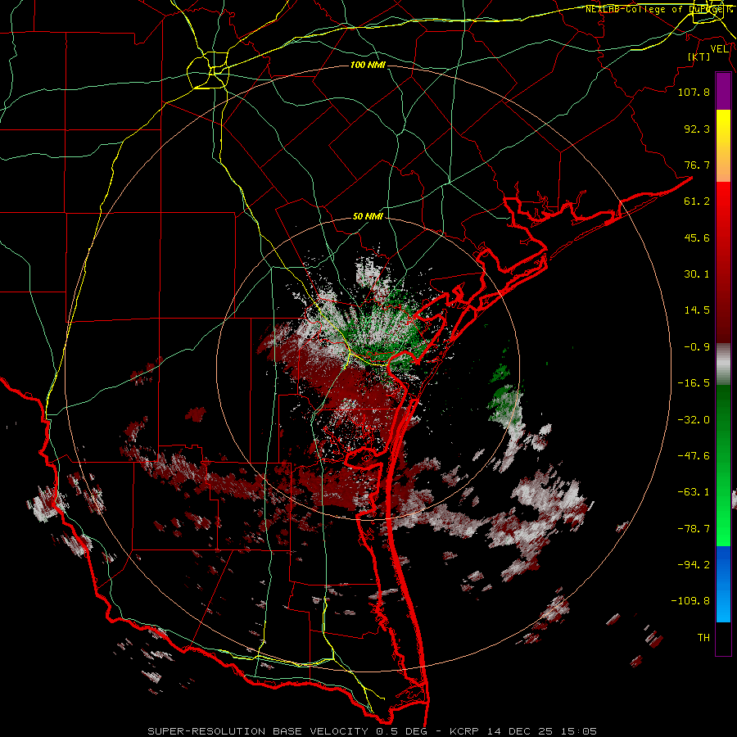737x737 pixels.
Task: Pick the purple segment of the velocity color bar
Action: click(723, 91)
